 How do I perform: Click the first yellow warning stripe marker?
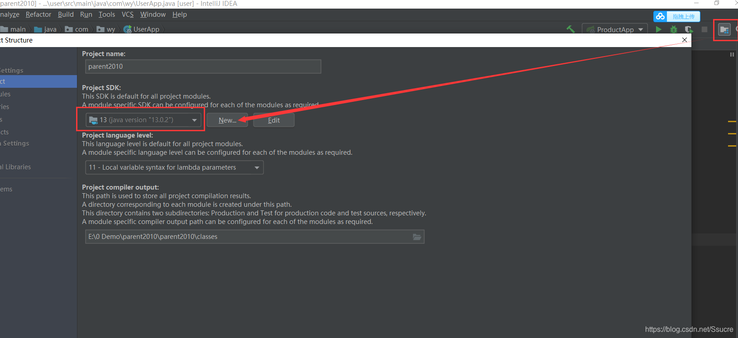[732, 122]
